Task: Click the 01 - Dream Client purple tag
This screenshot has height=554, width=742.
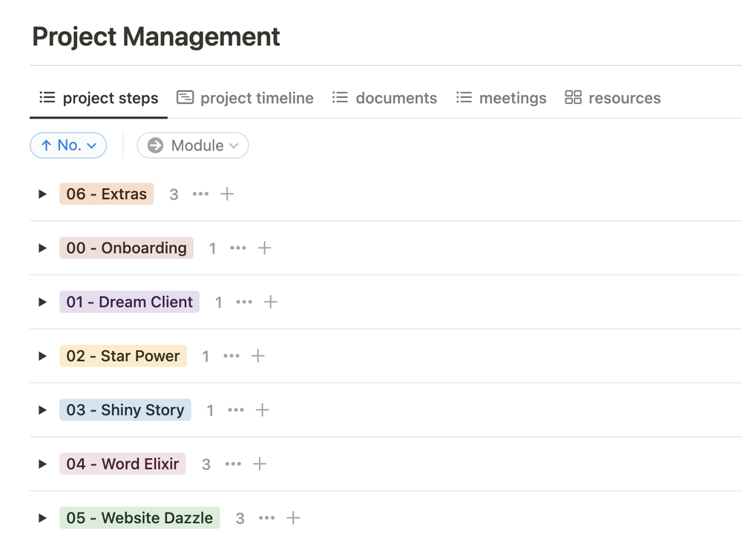Action: [x=129, y=303]
